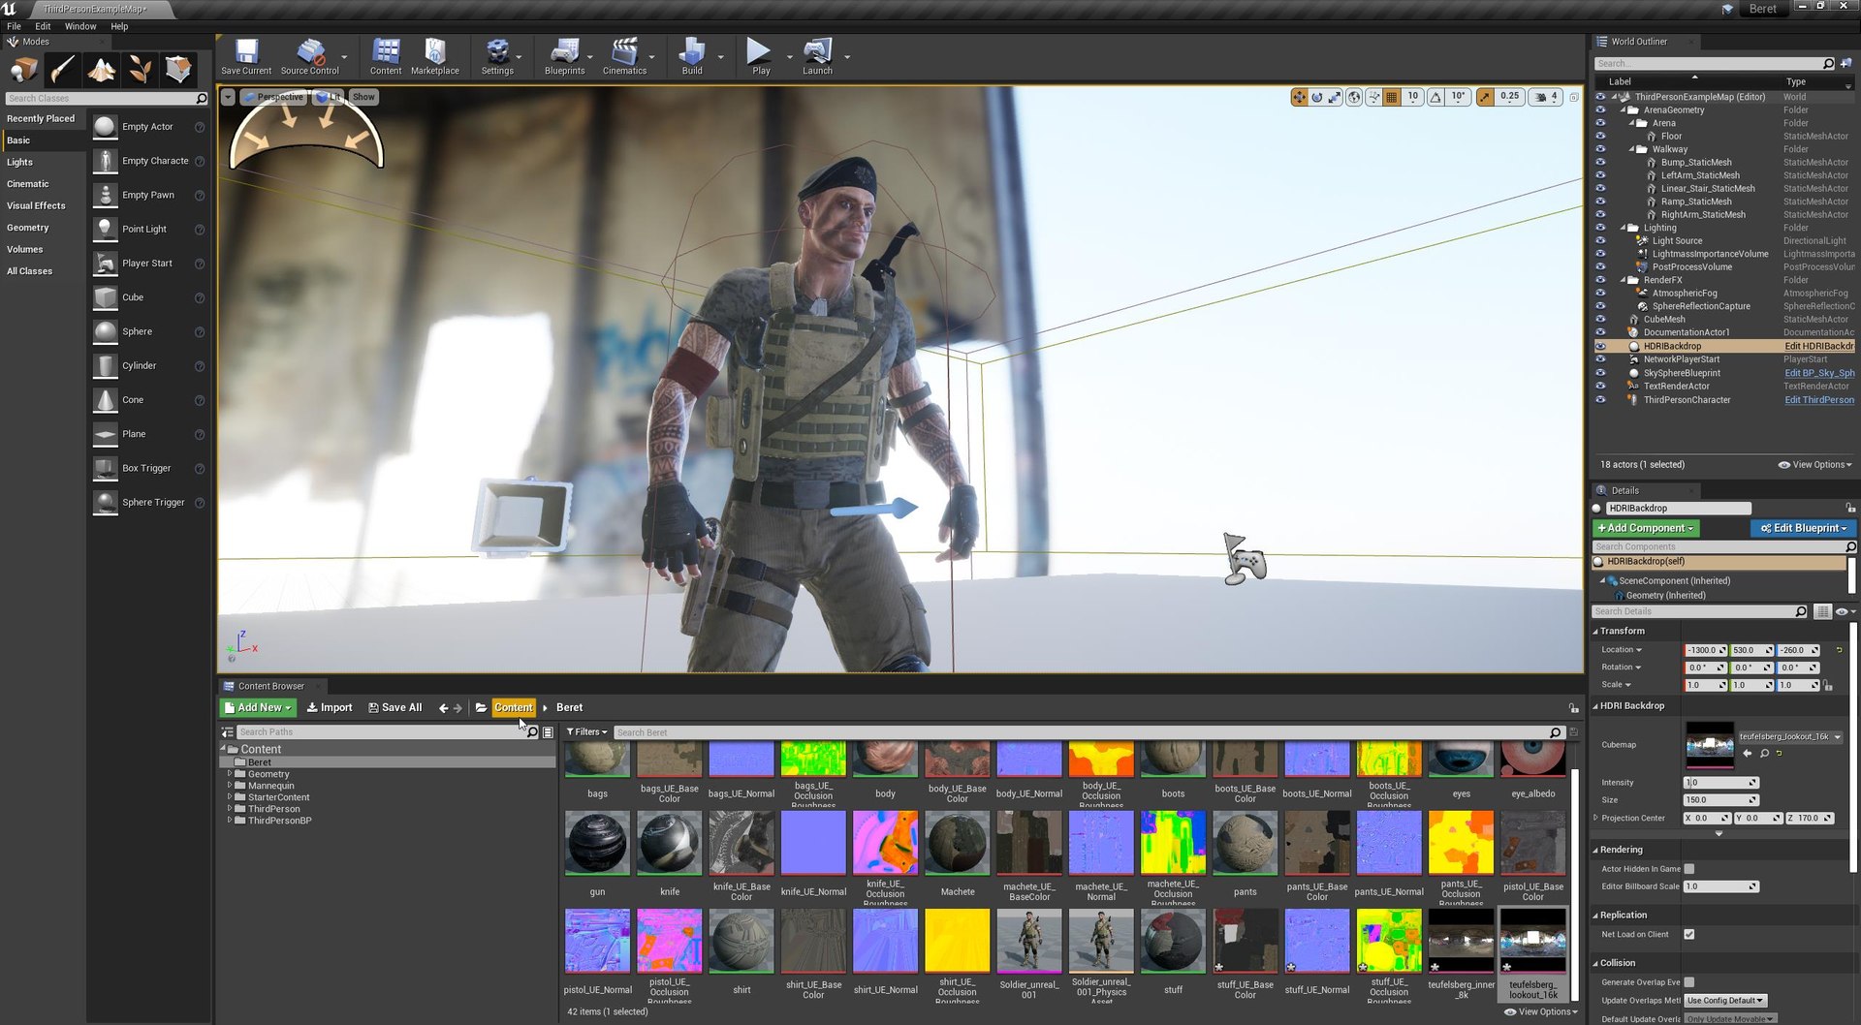Open the Add New dropdown
1861x1025 pixels.
click(257, 708)
